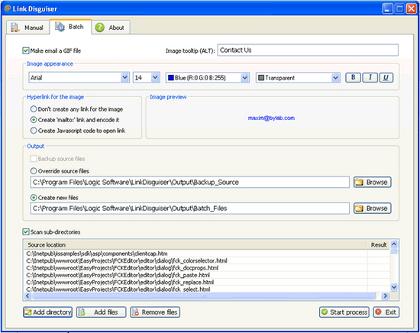Click Browse next to Batch_Files path

(373, 209)
